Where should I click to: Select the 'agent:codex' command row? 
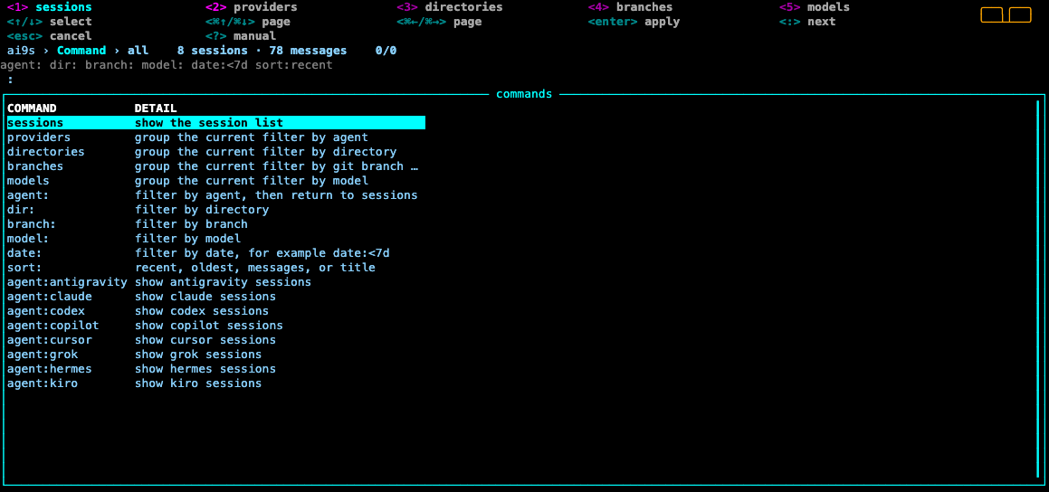click(216, 311)
